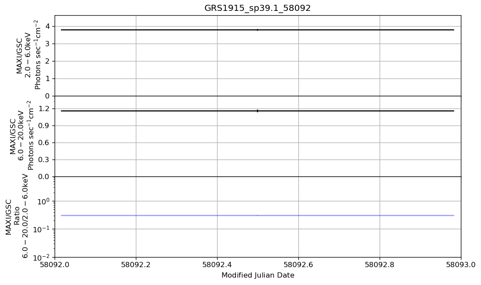Click tick label 0.0 on middle panel

tap(44, 176)
